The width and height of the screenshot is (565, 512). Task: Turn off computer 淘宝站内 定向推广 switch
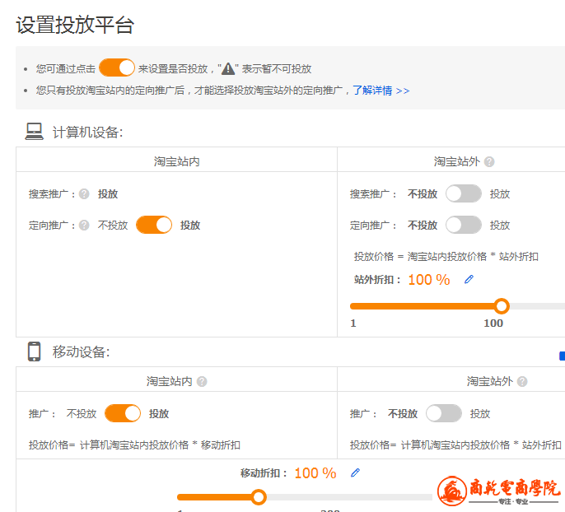(154, 225)
